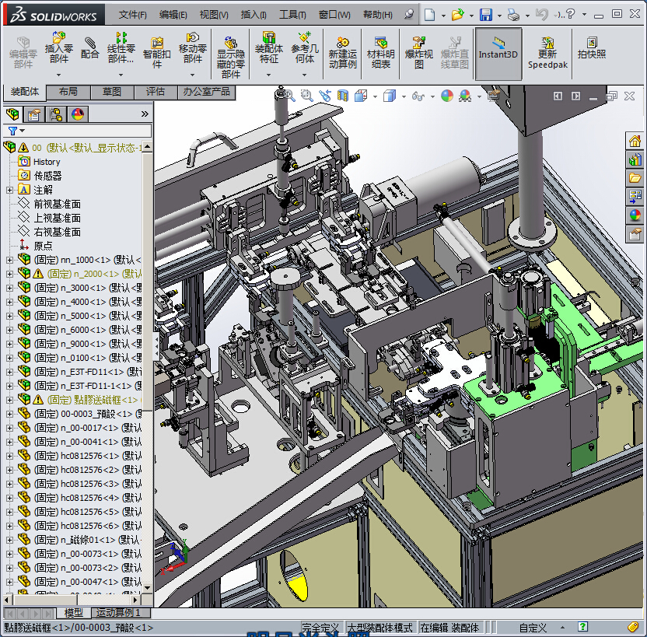Expand the nn_1000<1> component node

click(9, 260)
